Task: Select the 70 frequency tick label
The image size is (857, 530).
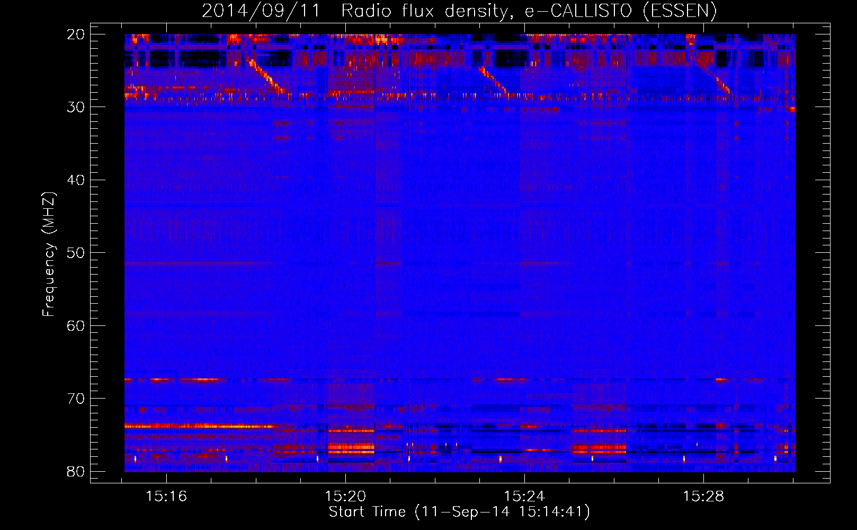Action: click(x=76, y=399)
